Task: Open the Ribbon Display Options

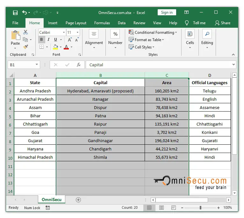Action: [186, 12]
